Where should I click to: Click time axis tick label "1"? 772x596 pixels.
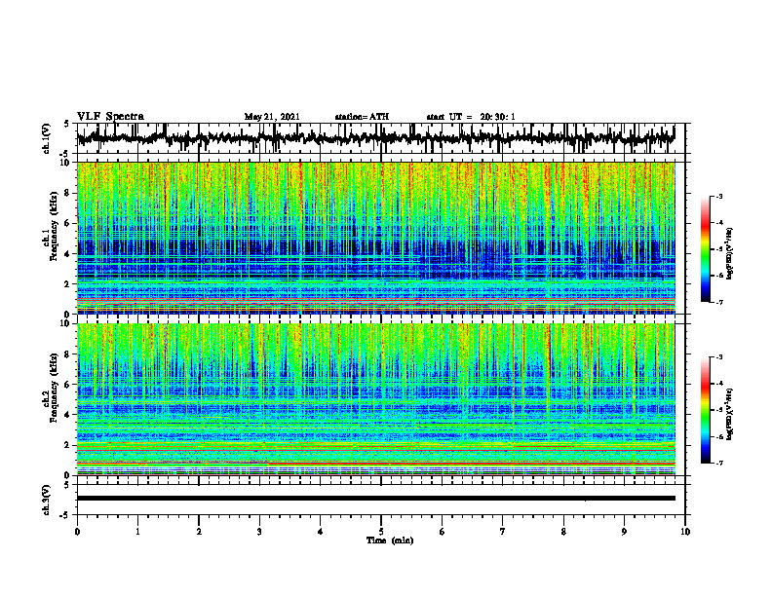click(137, 532)
